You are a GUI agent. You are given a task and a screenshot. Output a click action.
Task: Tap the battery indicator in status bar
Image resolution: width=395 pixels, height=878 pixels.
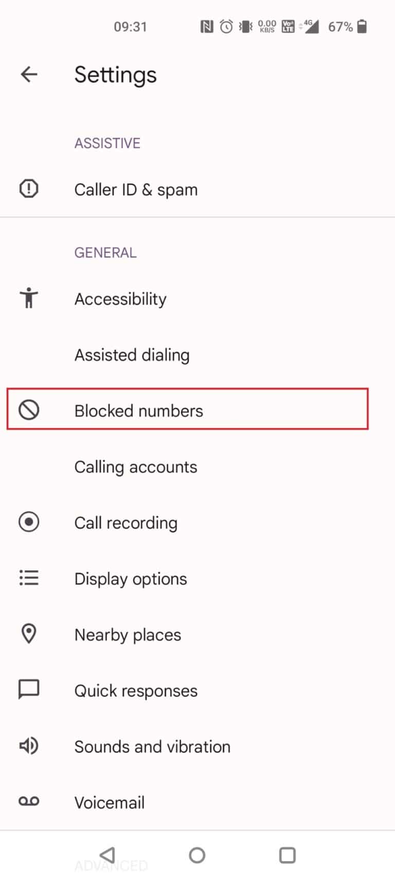pyautogui.click(x=362, y=26)
